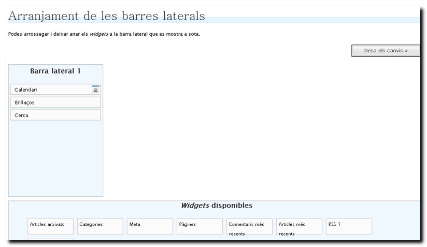Pick the 'Articles arxivats' available widget

click(x=50, y=226)
